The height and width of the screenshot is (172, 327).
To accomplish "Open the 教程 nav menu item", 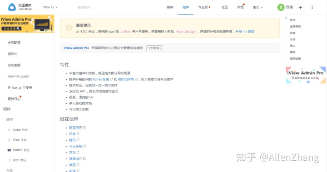I will point(240,7).
